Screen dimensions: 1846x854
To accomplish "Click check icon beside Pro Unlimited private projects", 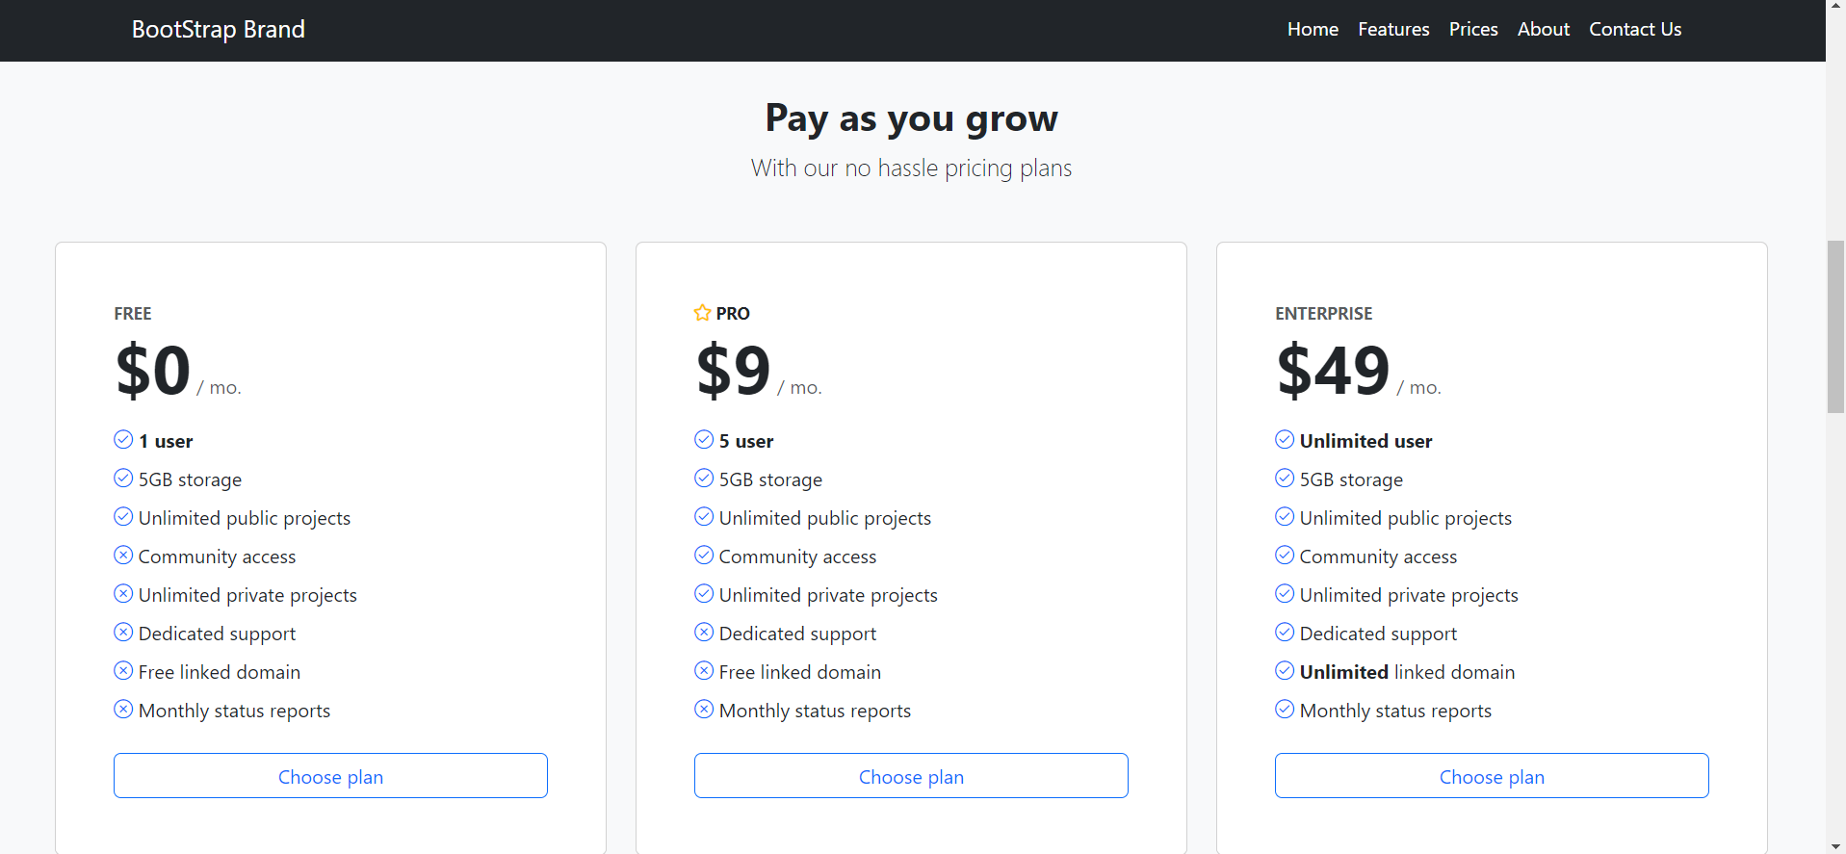I will (x=704, y=594).
